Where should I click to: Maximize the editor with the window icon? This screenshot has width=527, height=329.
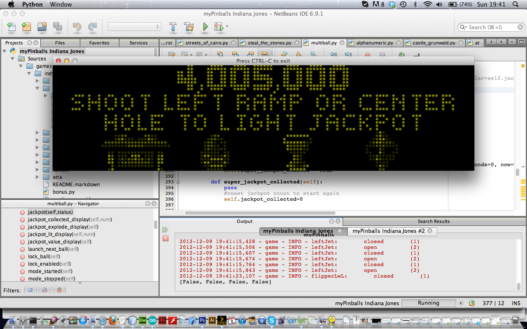coord(521,42)
